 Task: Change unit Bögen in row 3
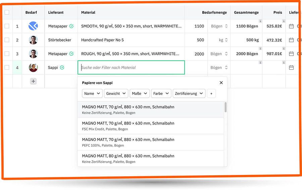click(x=219, y=54)
